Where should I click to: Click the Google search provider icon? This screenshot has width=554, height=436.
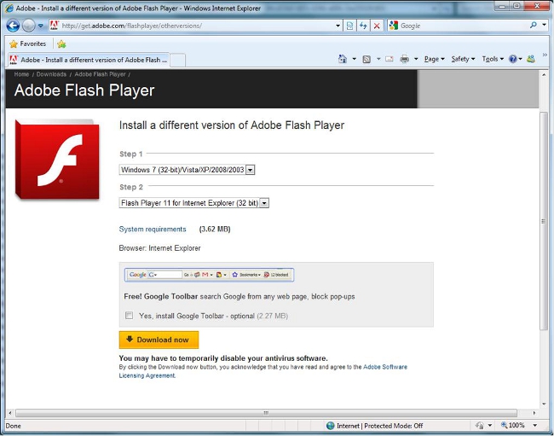(x=393, y=26)
